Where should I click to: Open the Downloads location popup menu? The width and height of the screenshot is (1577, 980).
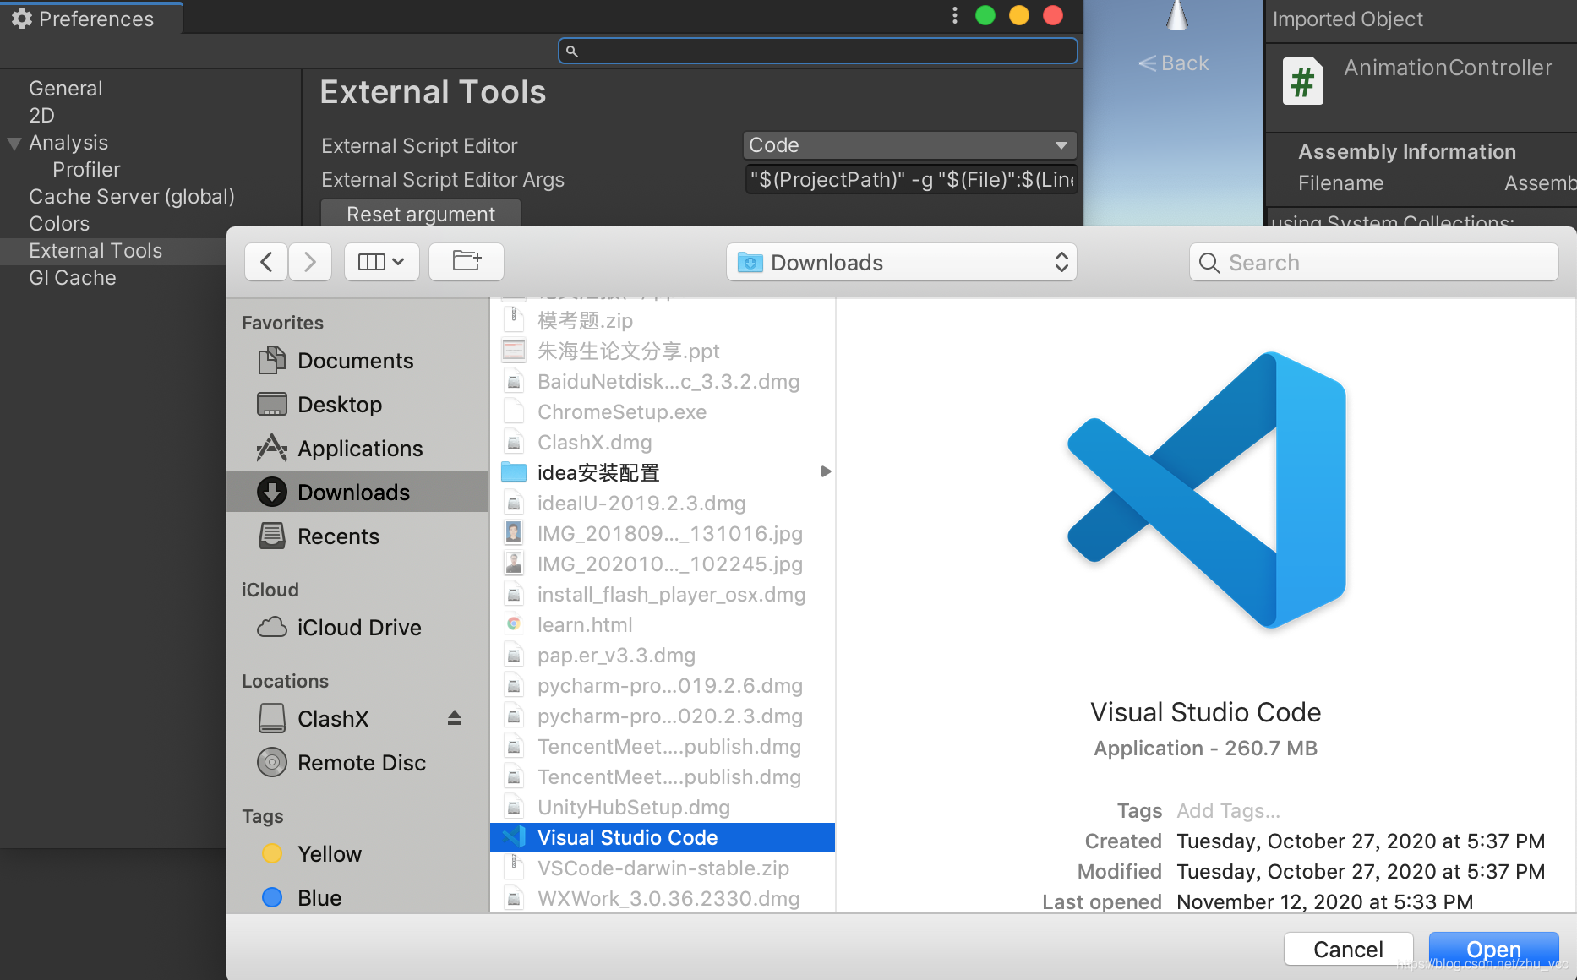pyautogui.click(x=901, y=263)
